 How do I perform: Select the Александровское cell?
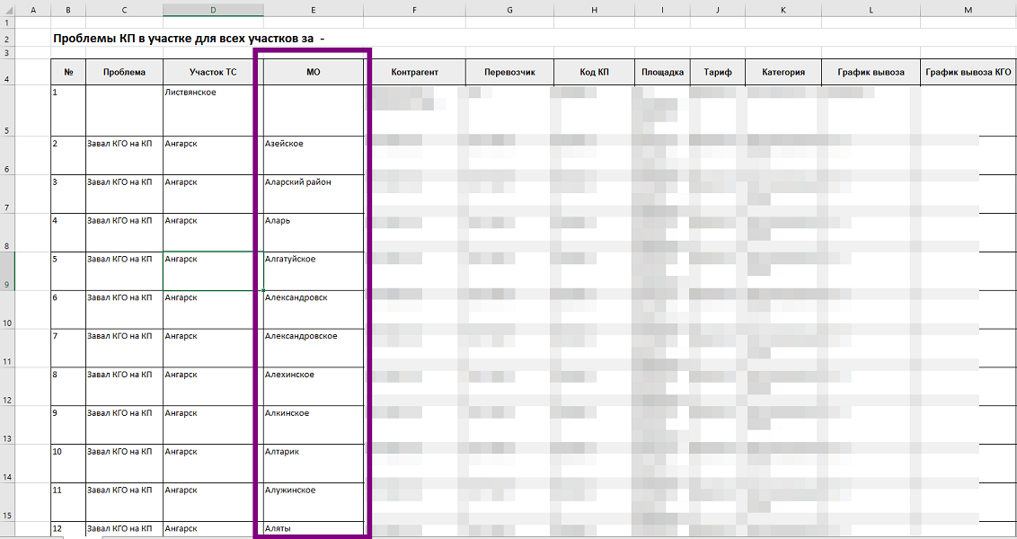click(x=313, y=348)
